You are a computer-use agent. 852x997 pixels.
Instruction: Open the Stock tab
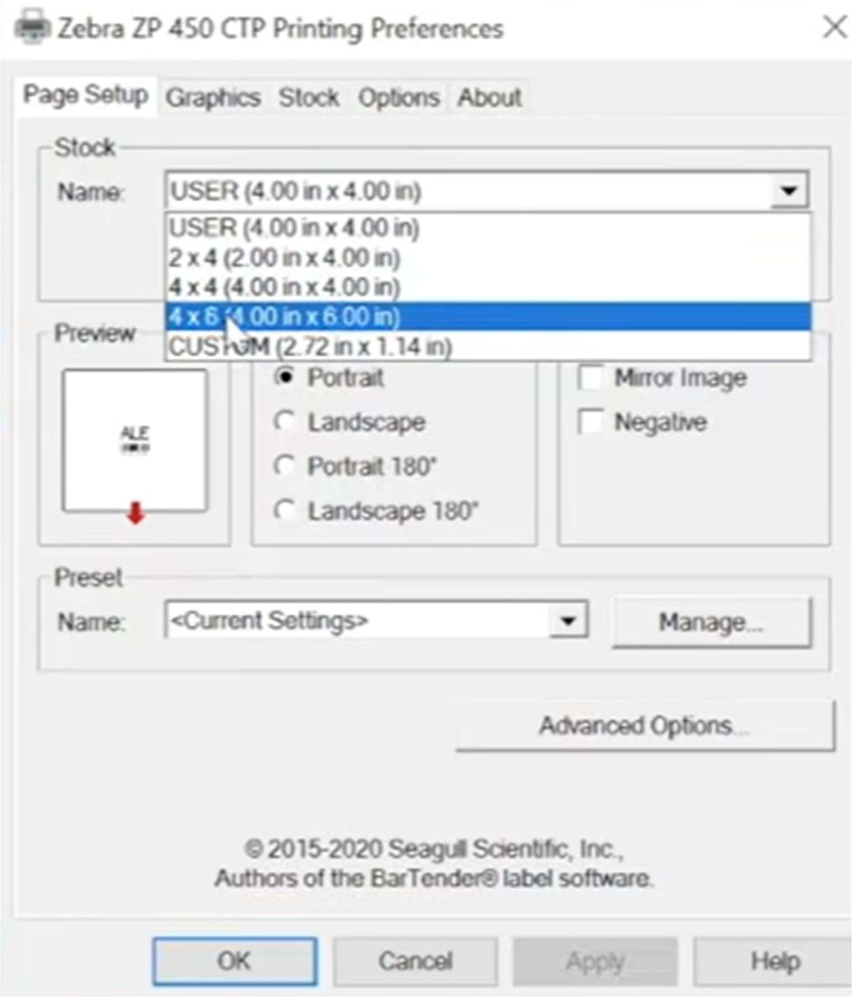(308, 97)
